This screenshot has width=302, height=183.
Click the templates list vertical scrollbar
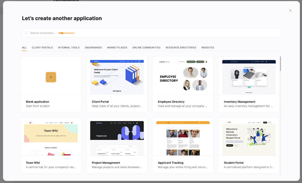pos(280,64)
